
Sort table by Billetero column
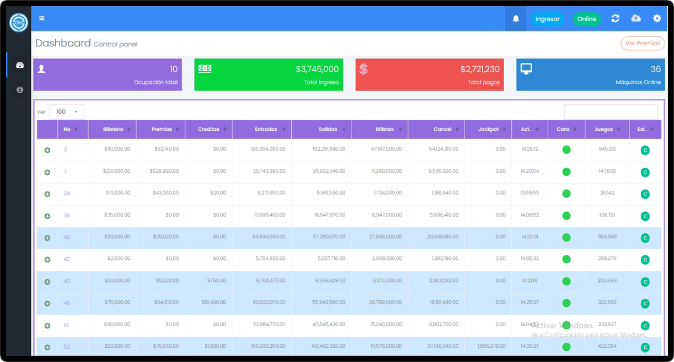[112, 130]
